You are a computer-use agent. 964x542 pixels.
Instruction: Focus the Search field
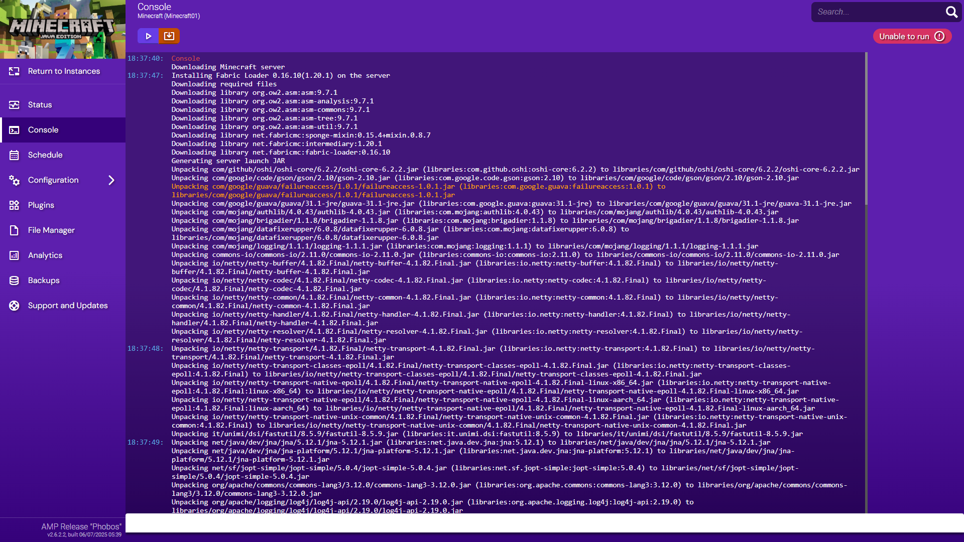click(x=879, y=12)
